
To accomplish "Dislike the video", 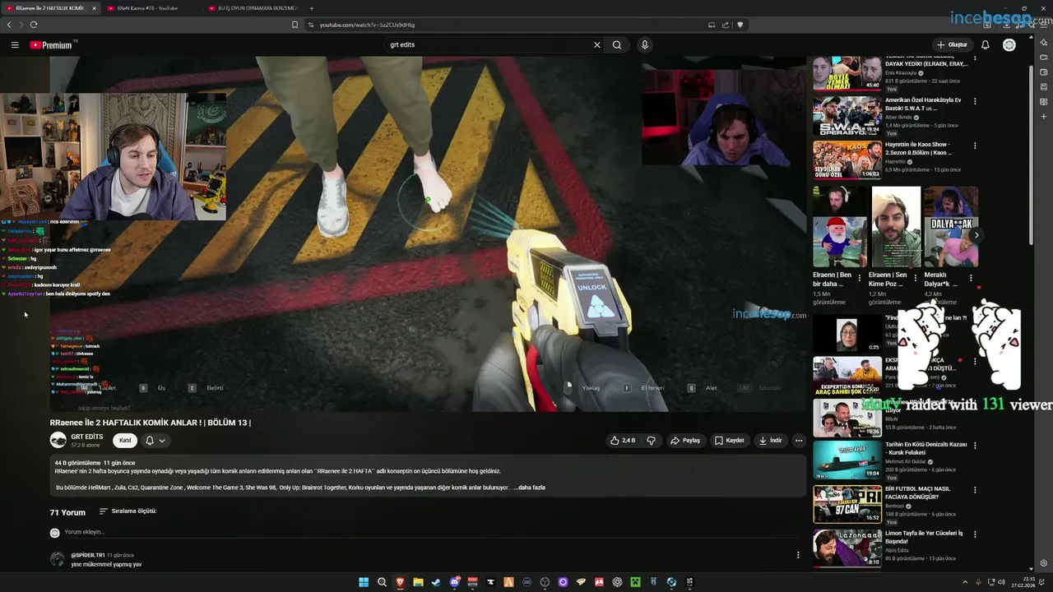I will [x=651, y=441].
